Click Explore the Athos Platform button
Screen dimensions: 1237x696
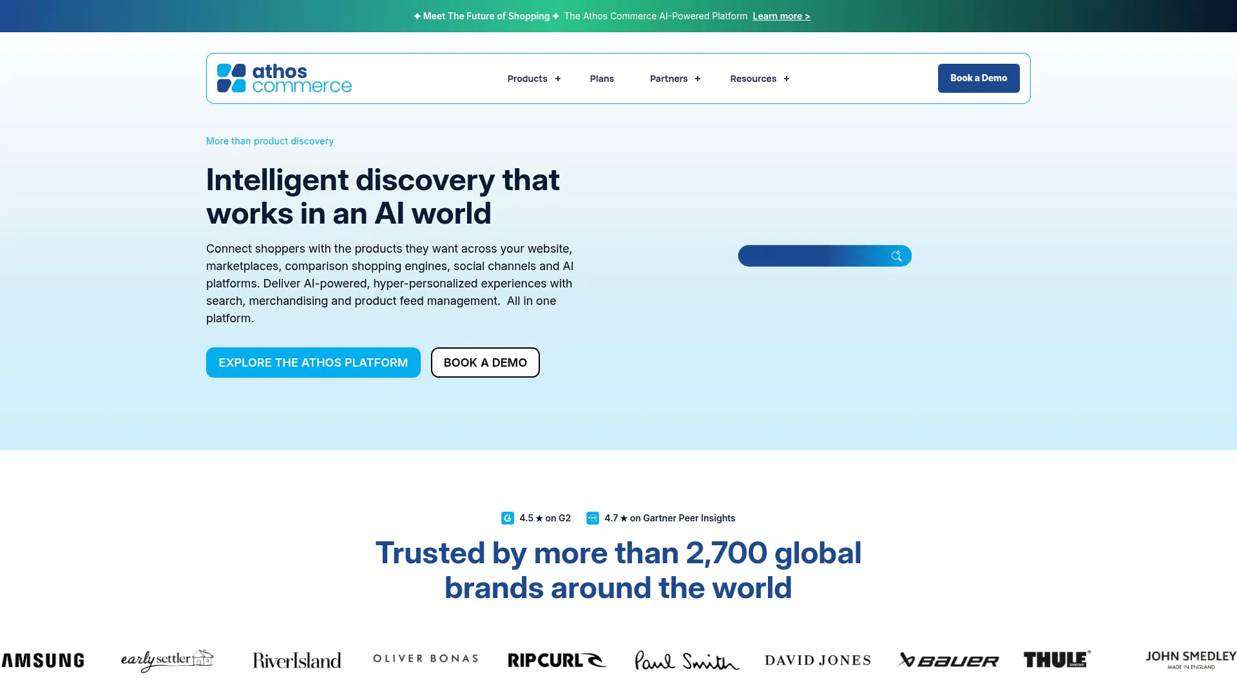(x=313, y=362)
